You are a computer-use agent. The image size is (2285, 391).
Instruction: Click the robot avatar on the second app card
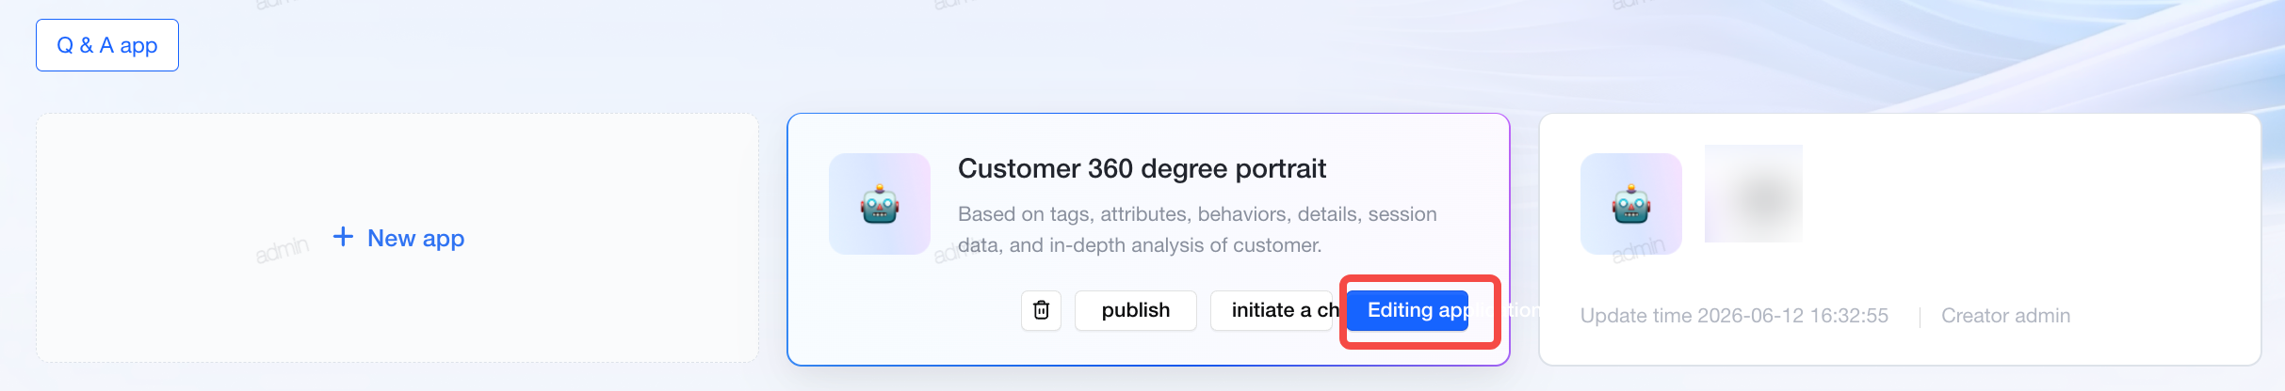tap(1631, 204)
